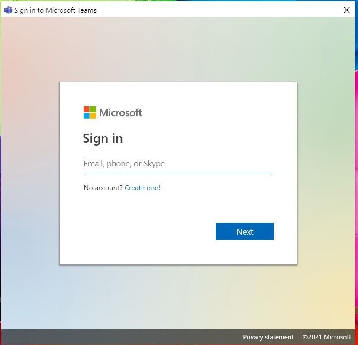Click the Sign in heading
The width and height of the screenshot is (358, 345).
[x=103, y=138]
